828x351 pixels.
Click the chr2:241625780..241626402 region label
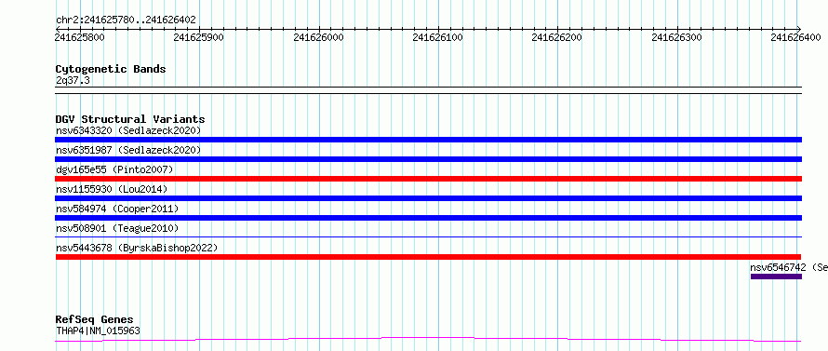pyautogui.click(x=126, y=20)
